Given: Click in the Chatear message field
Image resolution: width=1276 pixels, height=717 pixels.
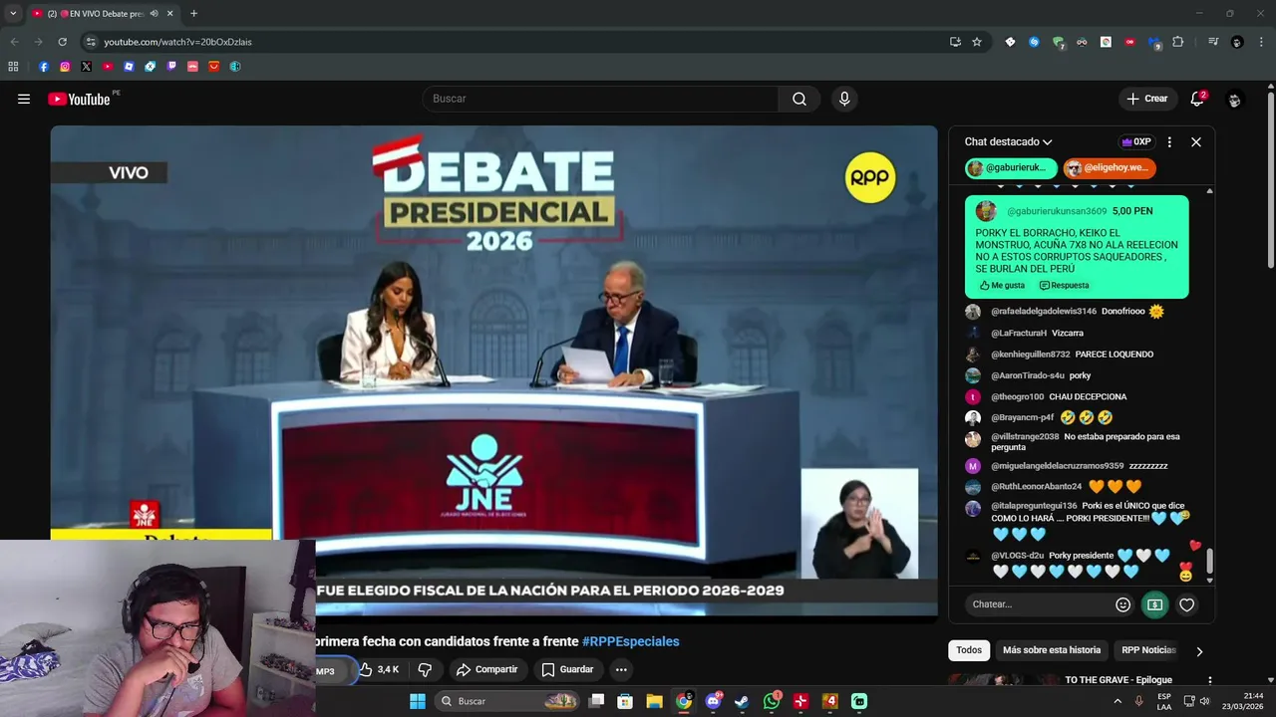Looking at the screenshot, I should click(1038, 604).
